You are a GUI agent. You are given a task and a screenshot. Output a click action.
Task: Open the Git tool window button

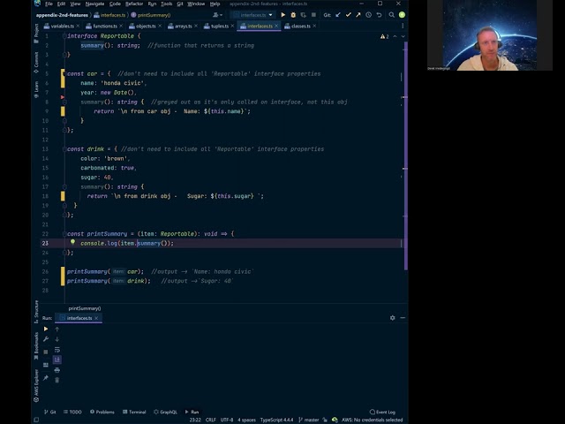[x=50, y=412]
